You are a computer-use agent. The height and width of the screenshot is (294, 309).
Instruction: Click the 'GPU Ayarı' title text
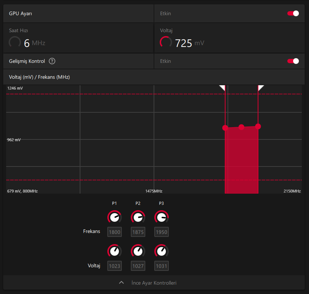click(21, 14)
